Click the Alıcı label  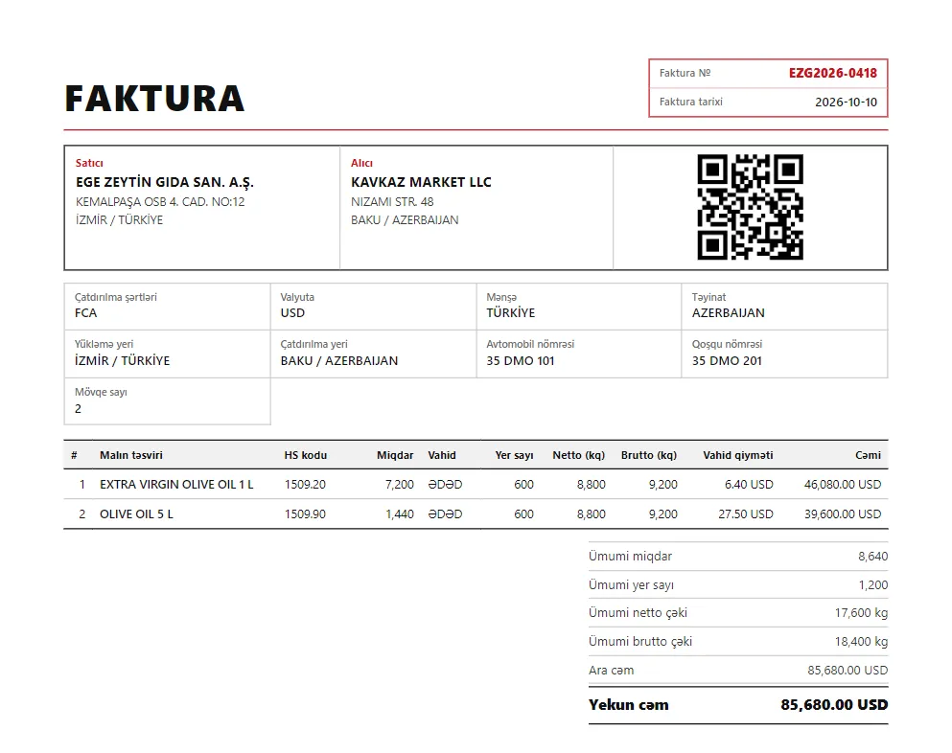(361, 163)
